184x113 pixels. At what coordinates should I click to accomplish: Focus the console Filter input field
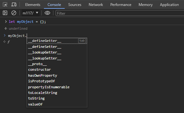pyautogui.click(x=120, y=13)
